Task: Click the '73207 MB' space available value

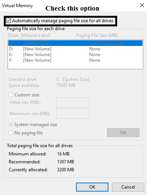Action: tap(66, 85)
